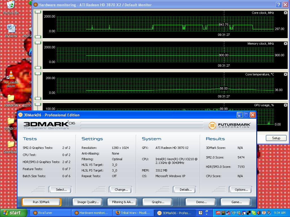Click the webcam tray icon
290x217 pixels.
pyautogui.click(x=269, y=212)
